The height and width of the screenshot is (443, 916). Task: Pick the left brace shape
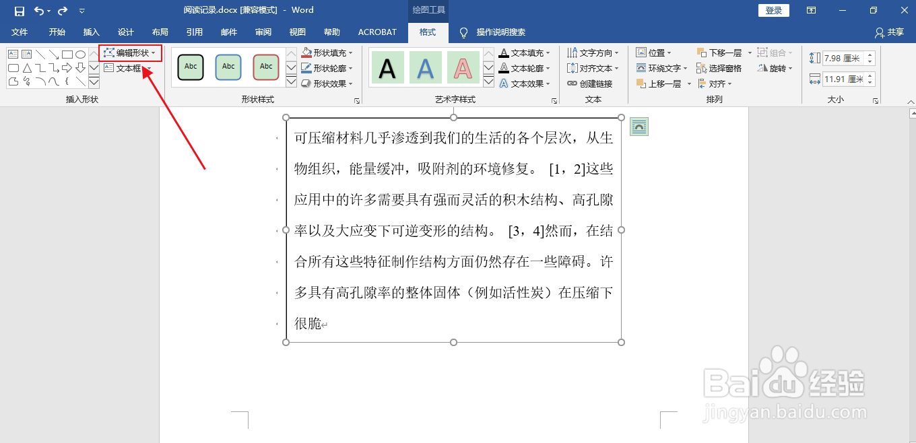(67, 81)
